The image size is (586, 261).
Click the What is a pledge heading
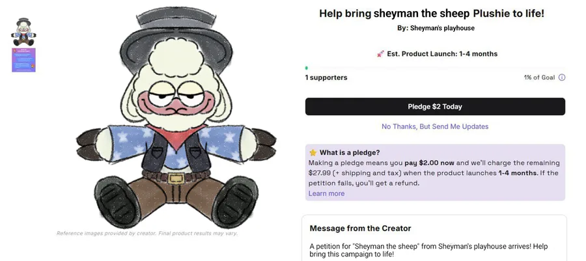(x=350, y=153)
